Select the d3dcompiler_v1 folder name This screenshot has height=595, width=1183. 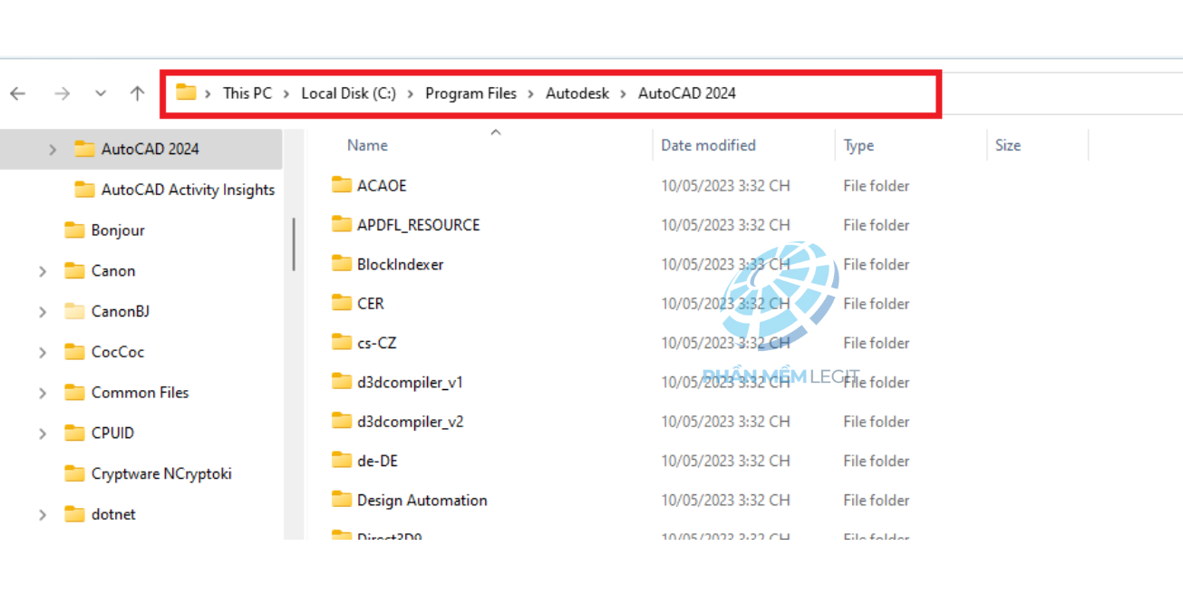410,383
